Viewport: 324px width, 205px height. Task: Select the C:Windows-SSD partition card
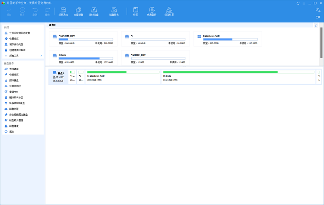[x=228, y=39]
